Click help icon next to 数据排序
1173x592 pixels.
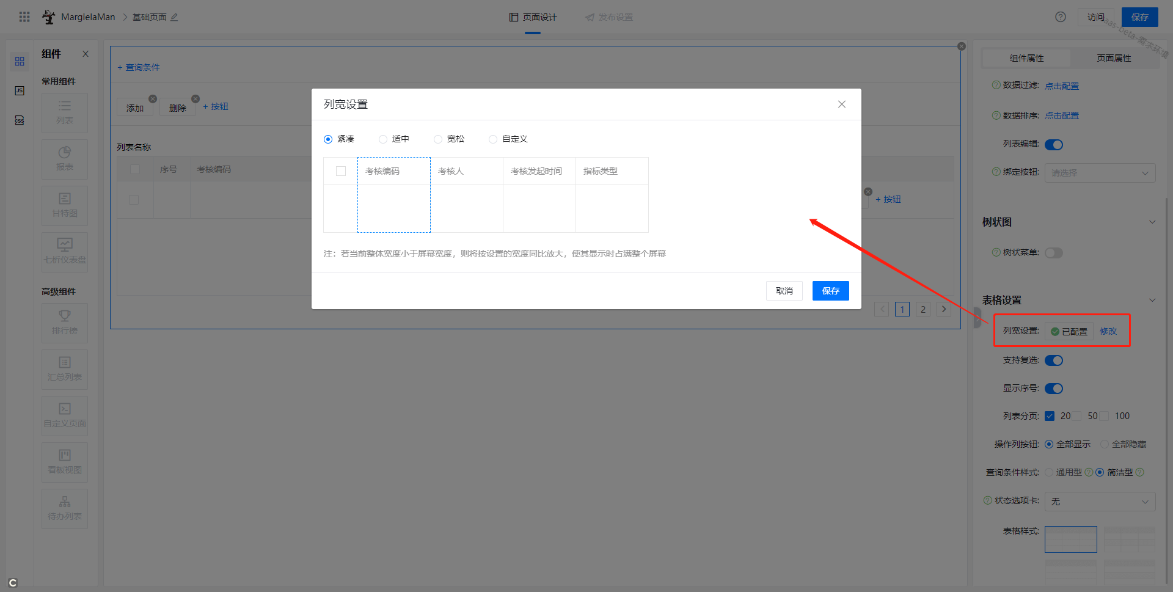[996, 115]
